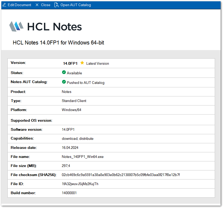This screenshot has width=223, height=208.
Task: Click the yellow Latest Version star
Action: pyautogui.click(x=82, y=63)
